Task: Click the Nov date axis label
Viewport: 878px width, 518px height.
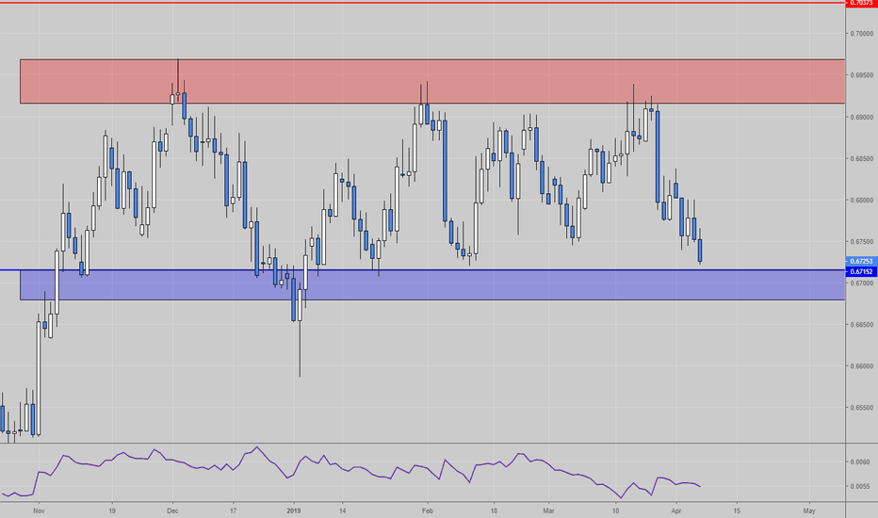Action: 39,510
